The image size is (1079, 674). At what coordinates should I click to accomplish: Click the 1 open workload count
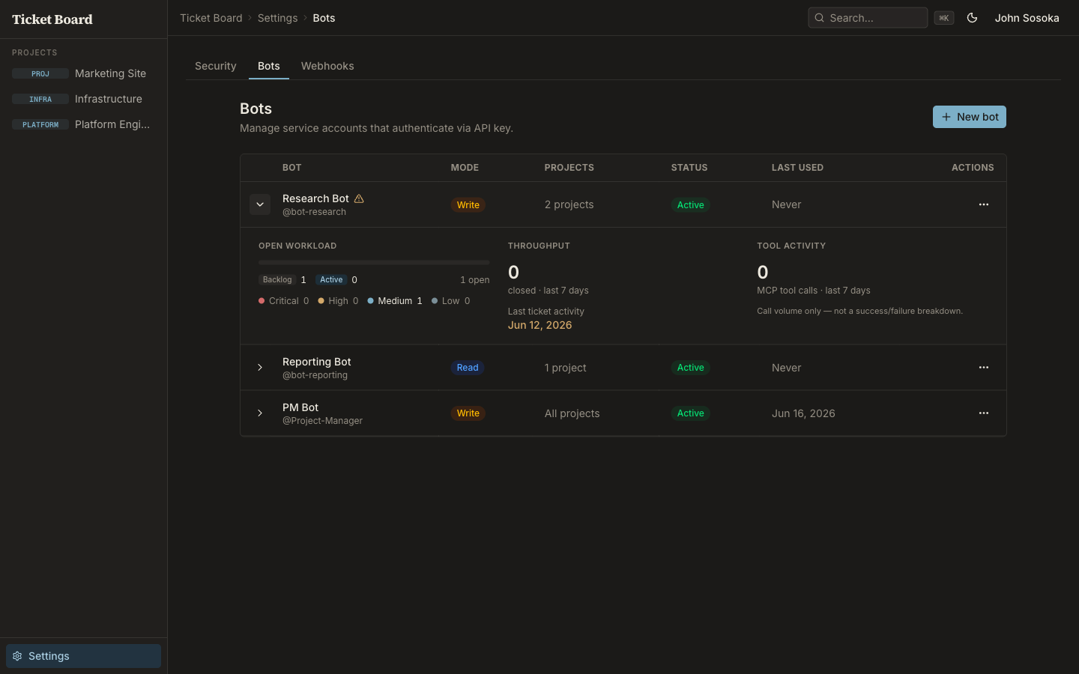(475, 280)
